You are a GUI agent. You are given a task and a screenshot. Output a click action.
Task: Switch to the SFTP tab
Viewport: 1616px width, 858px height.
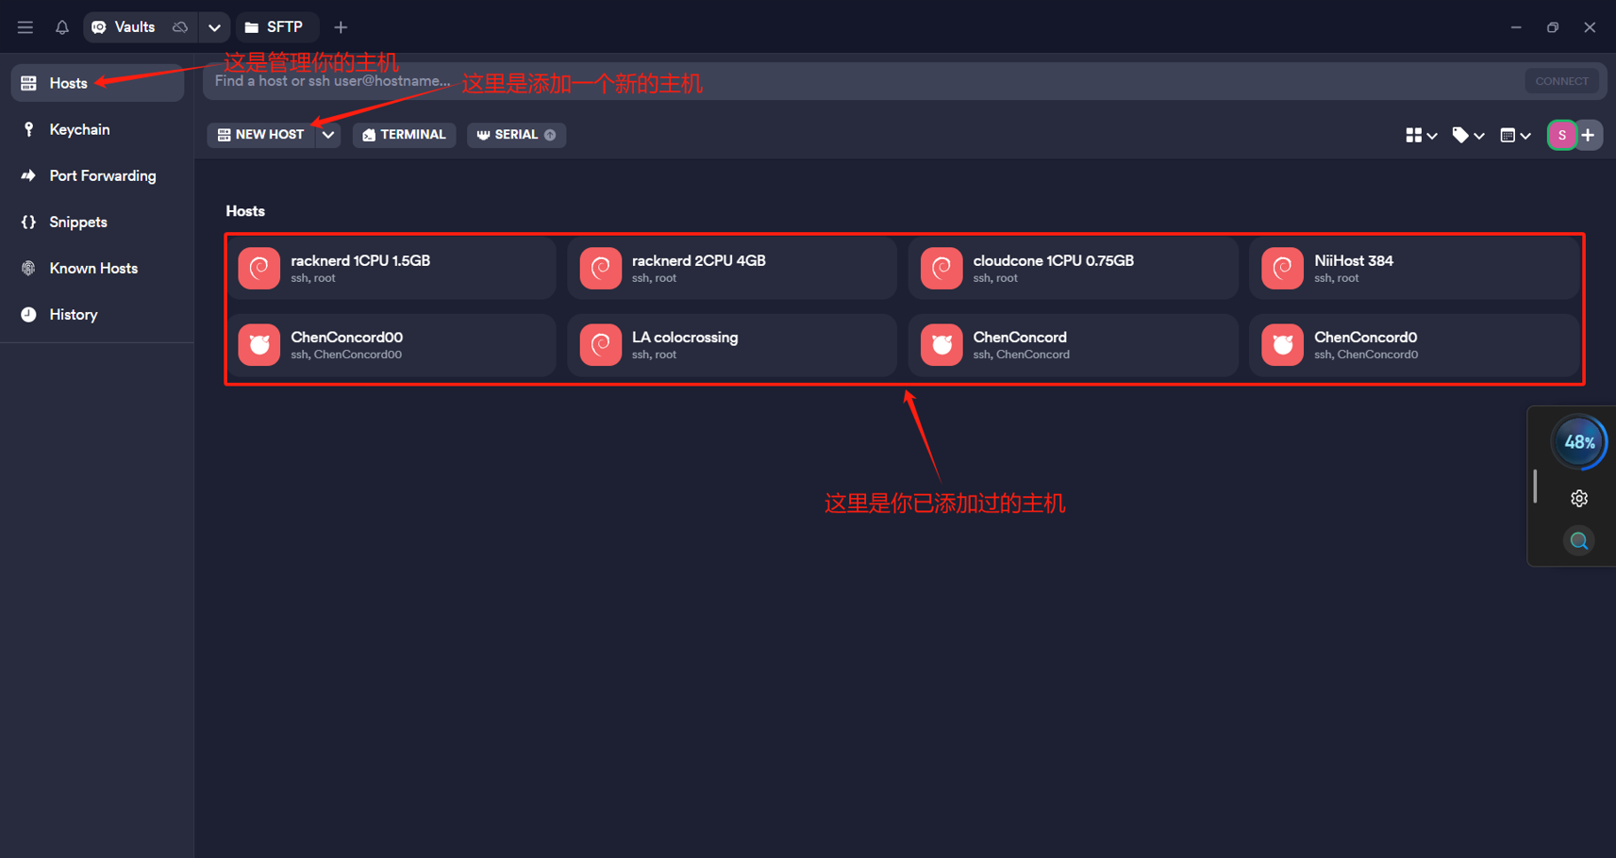[275, 27]
